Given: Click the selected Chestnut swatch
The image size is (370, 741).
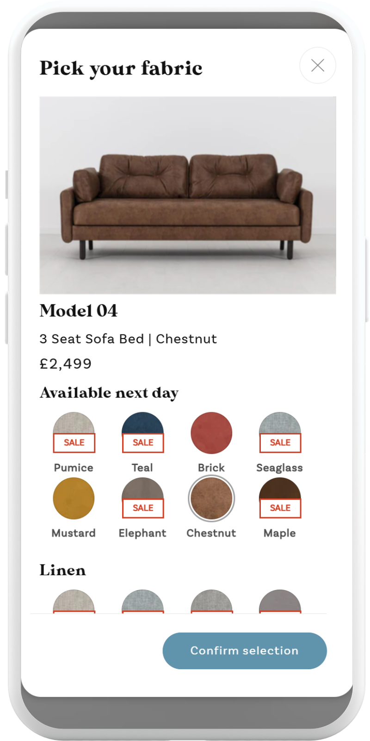Looking at the screenshot, I should coord(211,498).
